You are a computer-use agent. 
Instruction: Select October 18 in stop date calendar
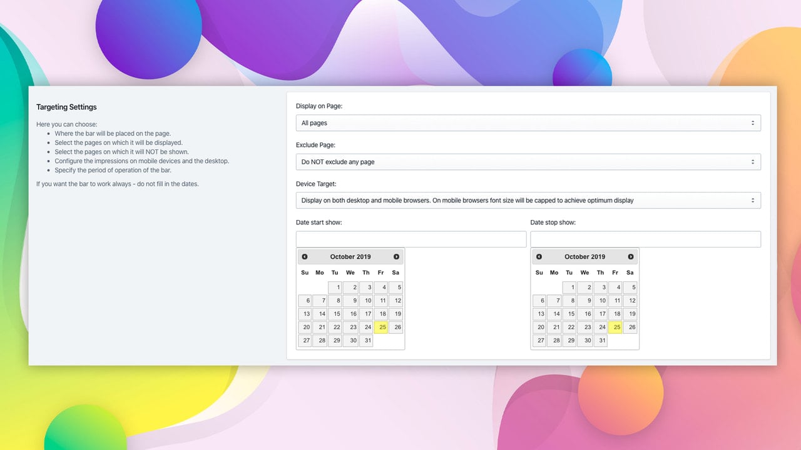pyautogui.click(x=615, y=314)
